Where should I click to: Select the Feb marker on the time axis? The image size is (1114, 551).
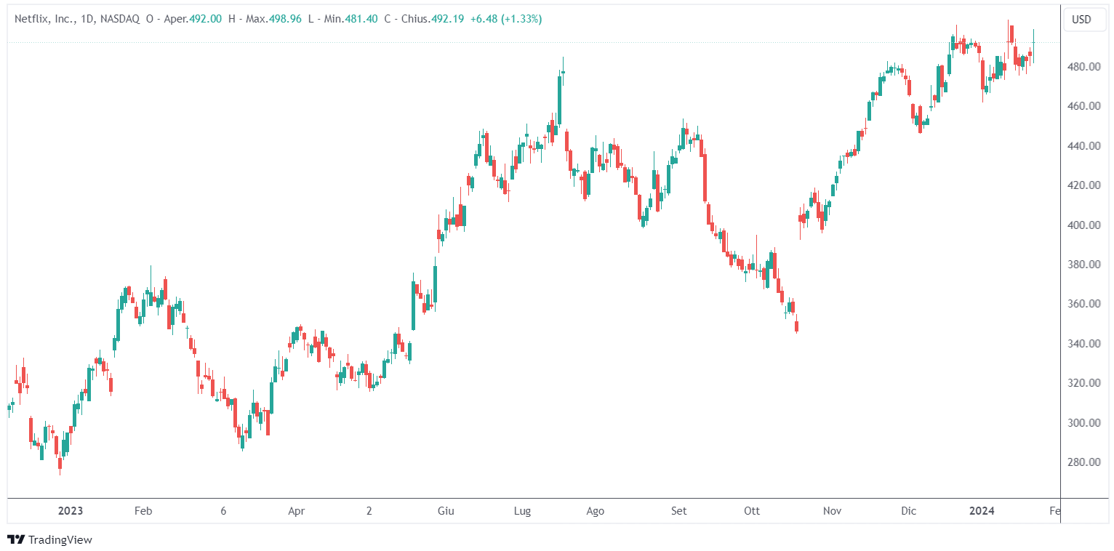coord(143,511)
